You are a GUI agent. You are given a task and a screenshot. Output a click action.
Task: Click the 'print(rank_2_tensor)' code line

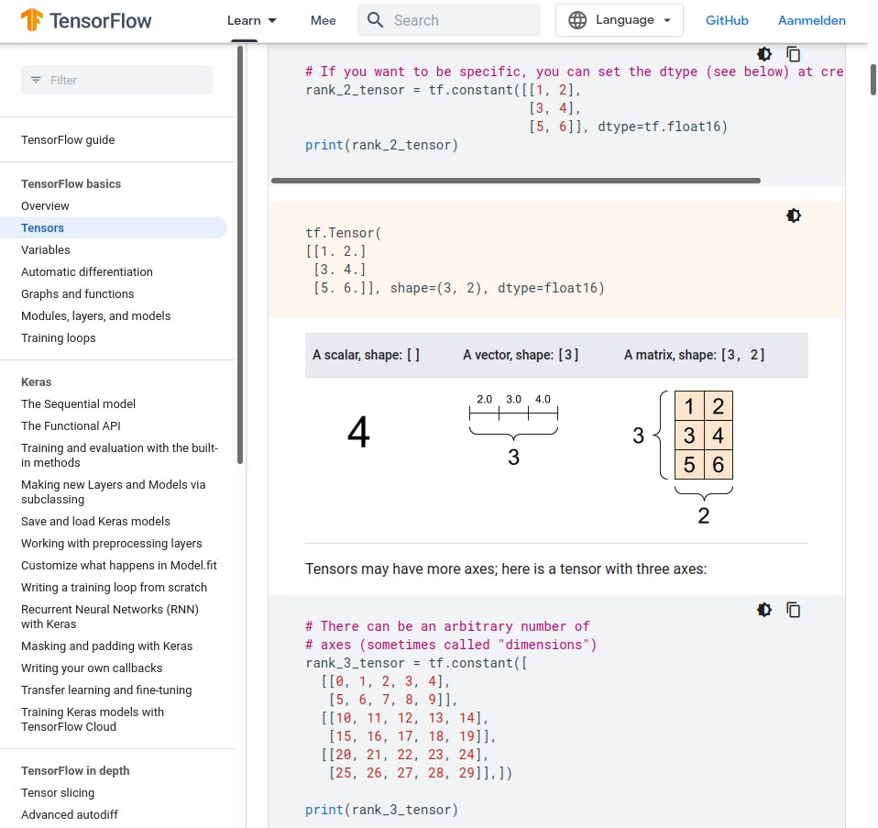point(381,145)
